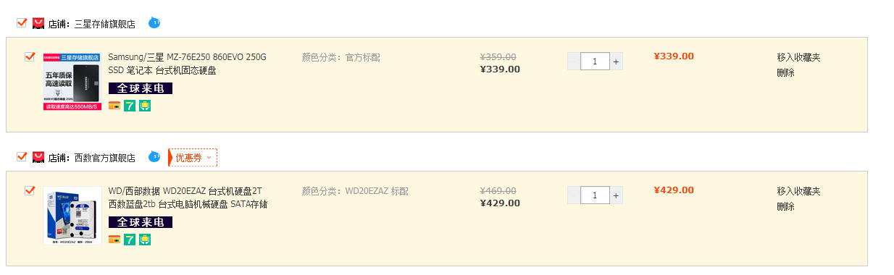
Task: Click the Tmall icon beside 三星存储旗舰店
Action: point(38,24)
